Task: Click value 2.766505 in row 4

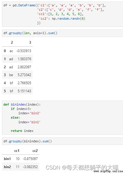Action: pos(24,83)
